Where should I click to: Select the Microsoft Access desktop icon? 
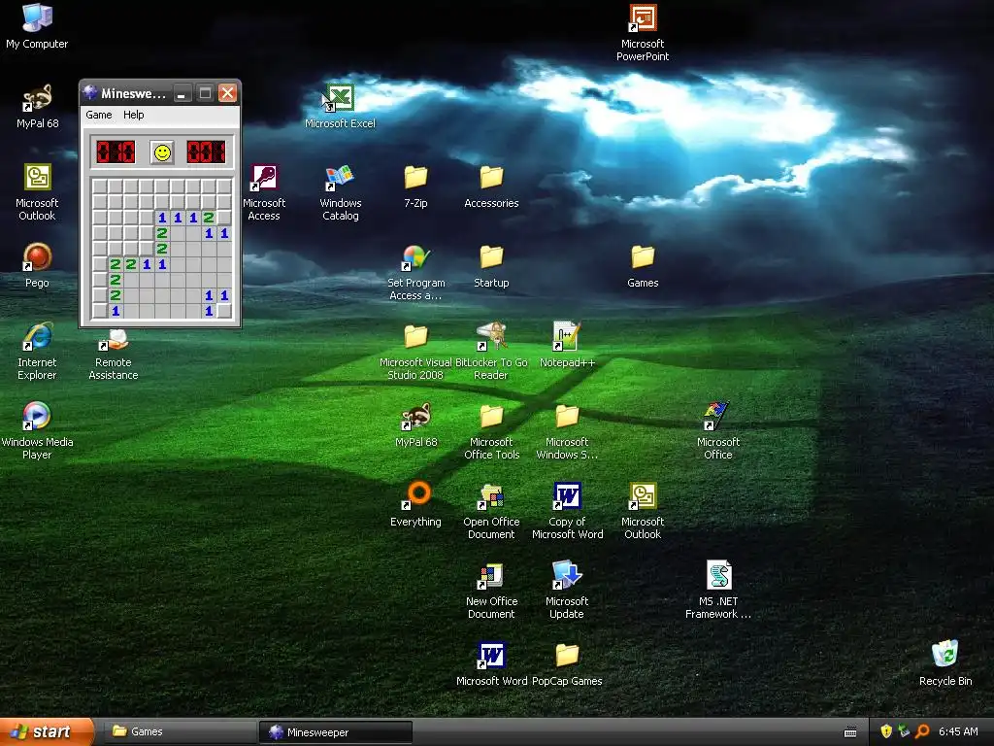pos(264,192)
